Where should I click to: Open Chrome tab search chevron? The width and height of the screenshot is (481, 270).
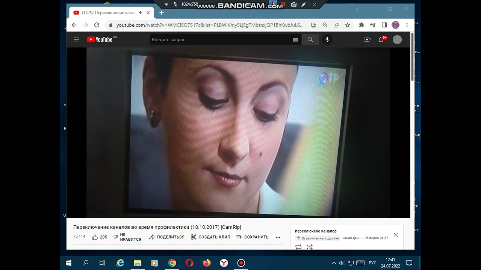tap(358, 9)
